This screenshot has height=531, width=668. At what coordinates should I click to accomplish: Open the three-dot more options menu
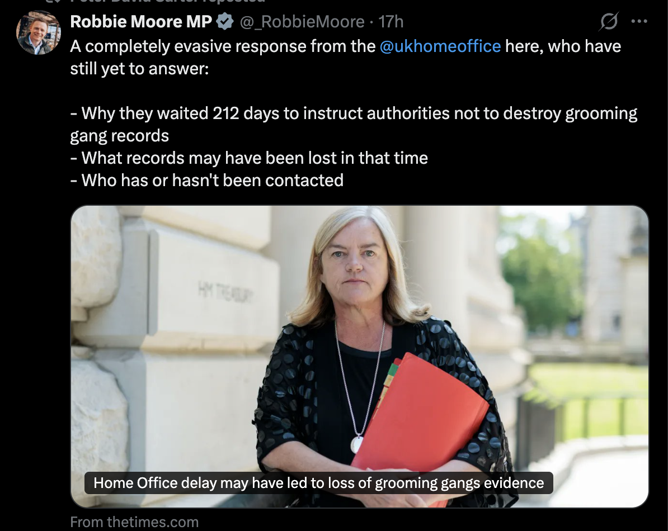tap(639, 21)
